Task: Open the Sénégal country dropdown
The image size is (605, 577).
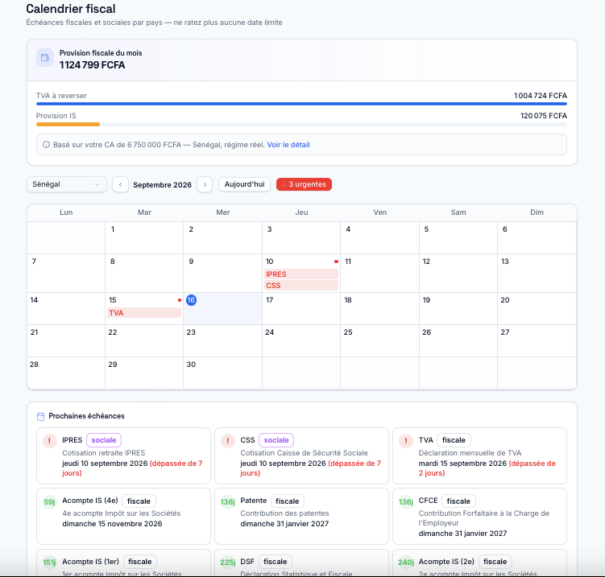Action: tap(66, 184)
